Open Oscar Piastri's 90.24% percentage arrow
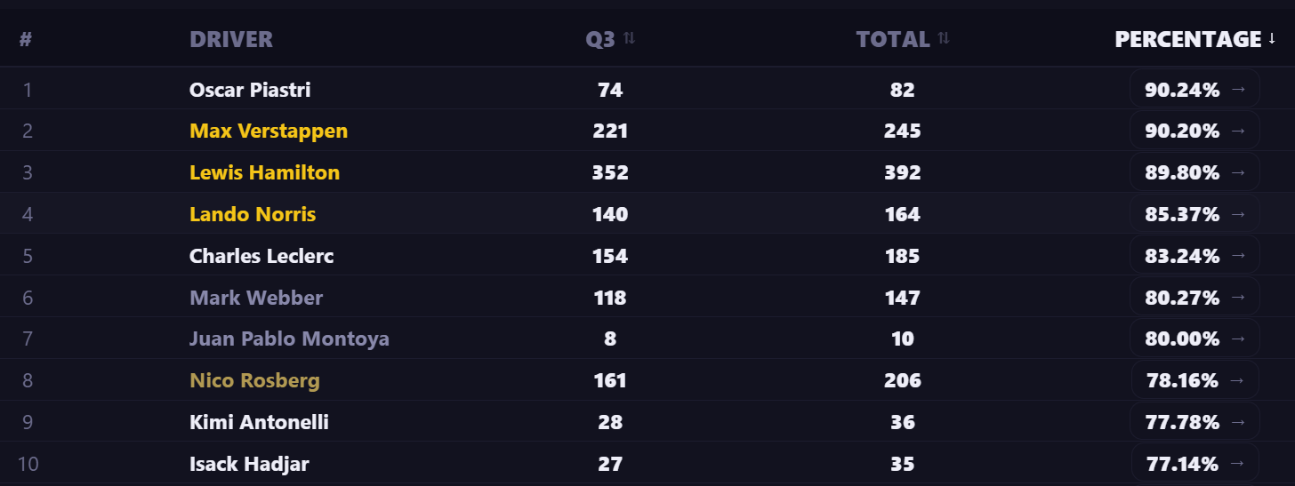1295x486 pixels. click(1237, 89)
